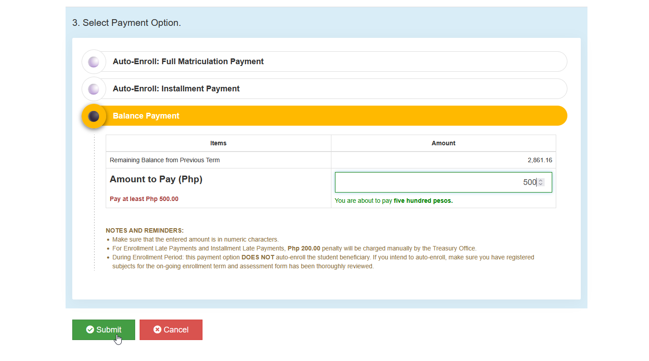Click the red Cancel button
Viewport: 649px width, 361px height.
(171, 330)
